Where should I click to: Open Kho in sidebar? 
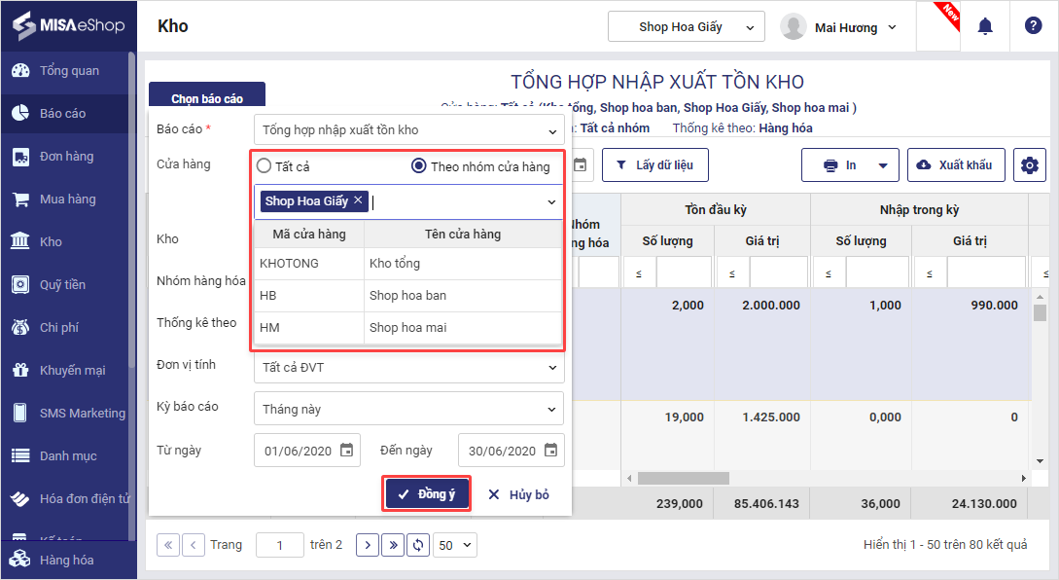[x=65, y=241]
